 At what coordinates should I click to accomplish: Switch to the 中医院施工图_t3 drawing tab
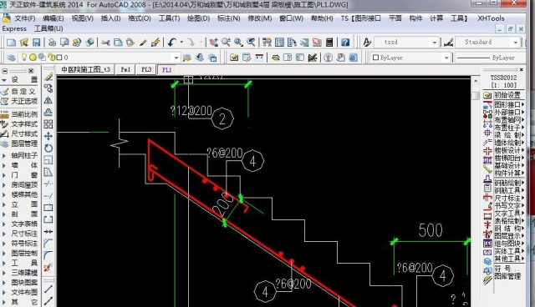[85, 69]
